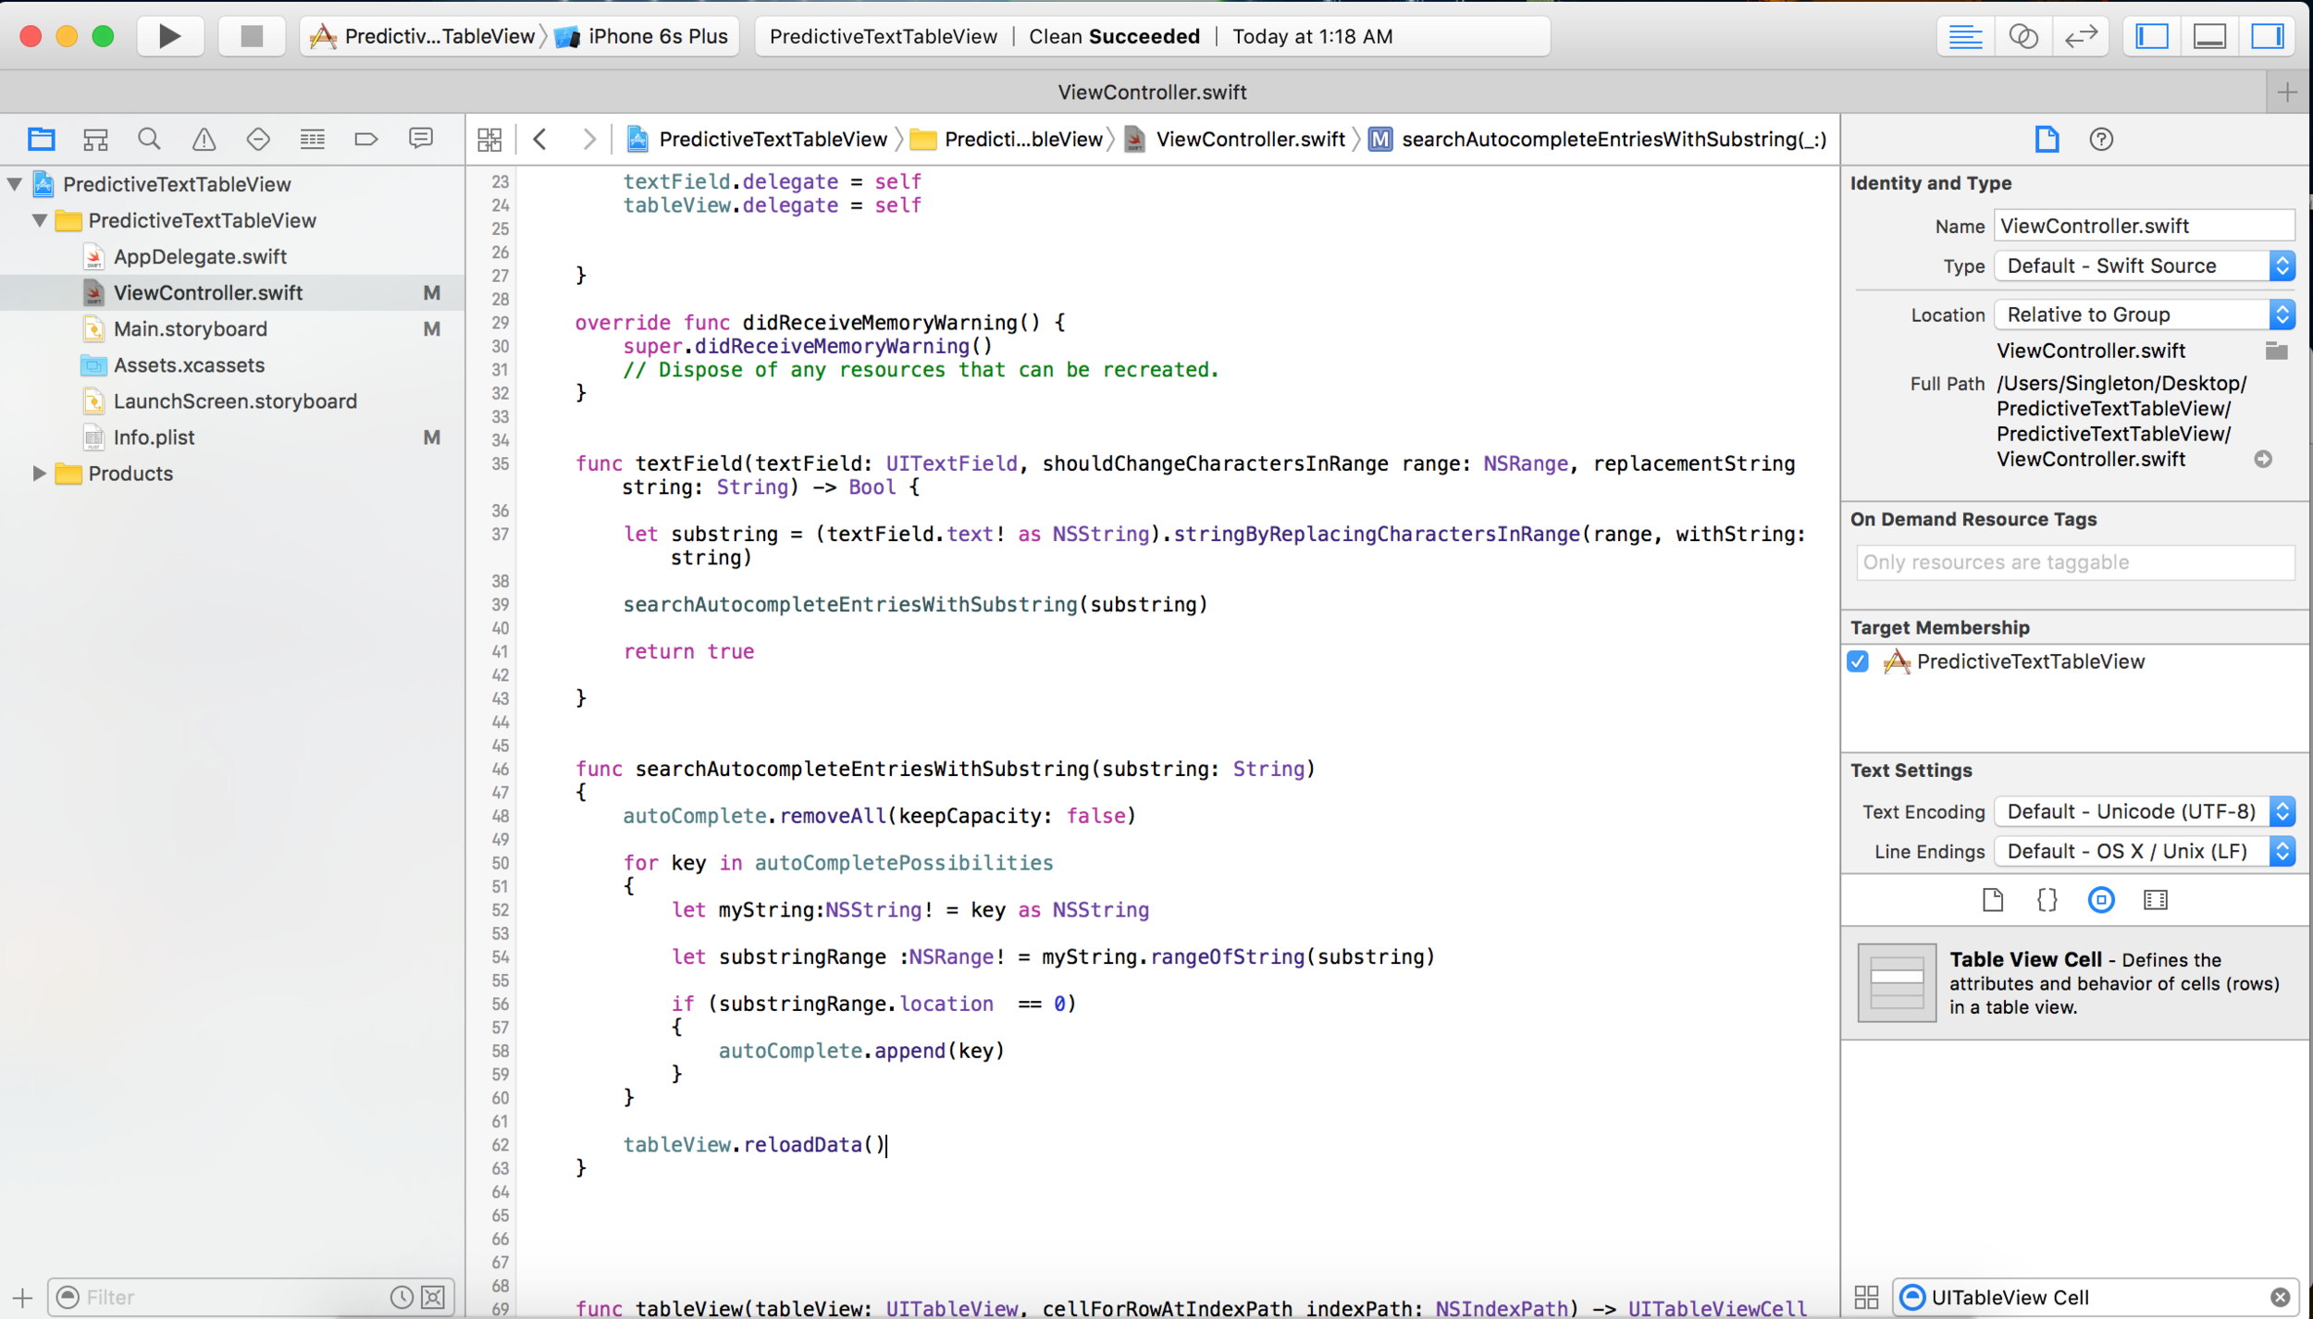Switch to the Assistant editor
The width and height of the screenshot is (2313, 1319).
point(2023,36)
